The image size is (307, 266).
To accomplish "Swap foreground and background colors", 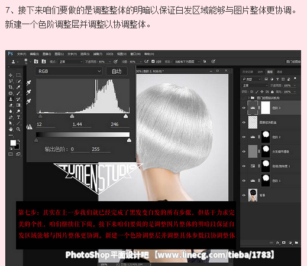I will 18,141.
